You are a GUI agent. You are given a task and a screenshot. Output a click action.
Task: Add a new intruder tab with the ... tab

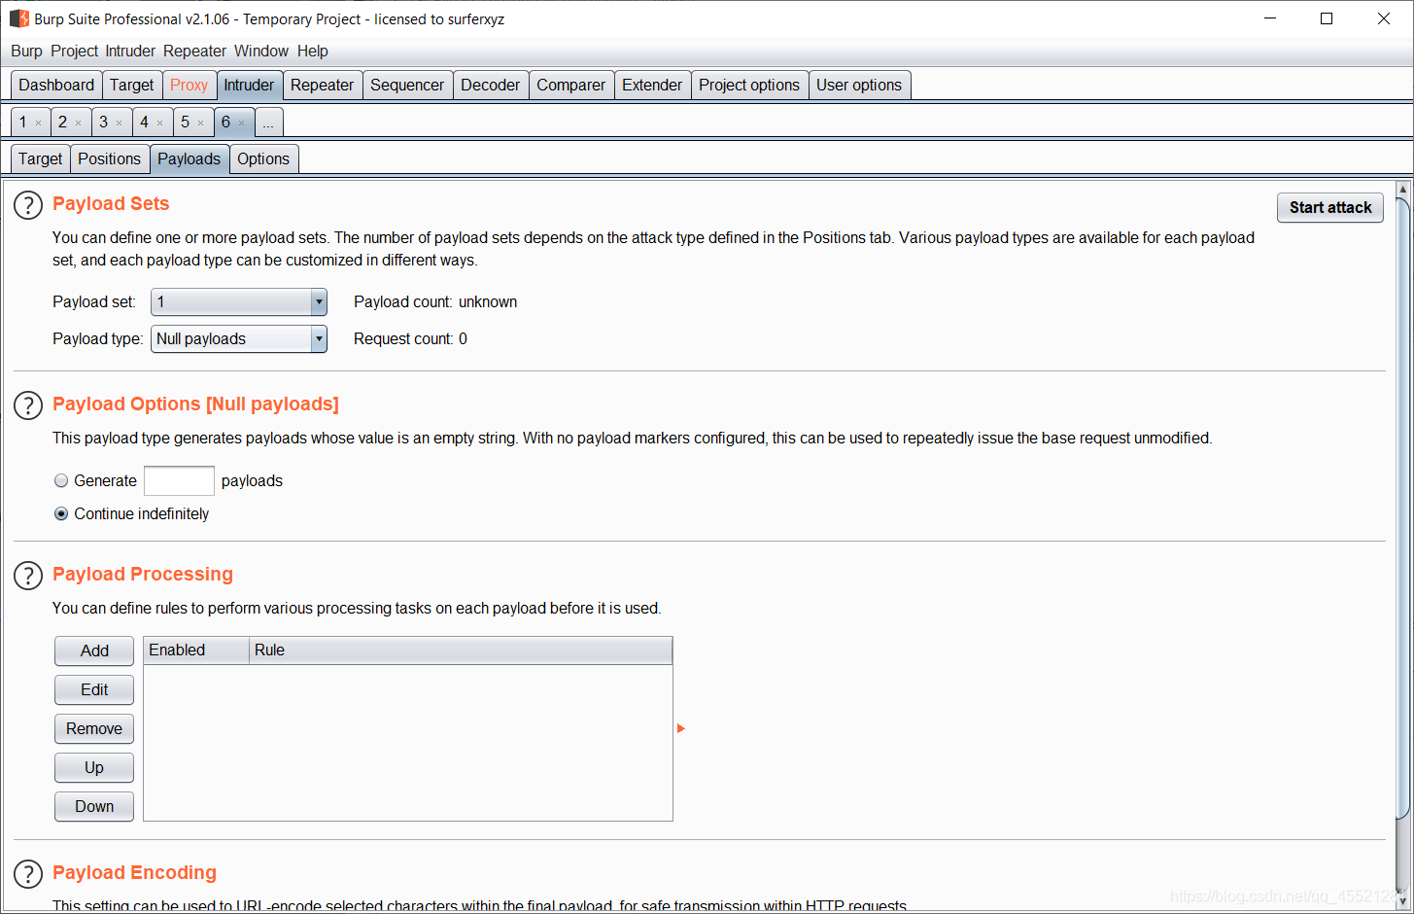coord(268,123)
